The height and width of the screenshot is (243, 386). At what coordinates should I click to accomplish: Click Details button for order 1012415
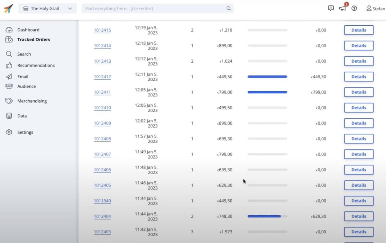coord(359,30)
